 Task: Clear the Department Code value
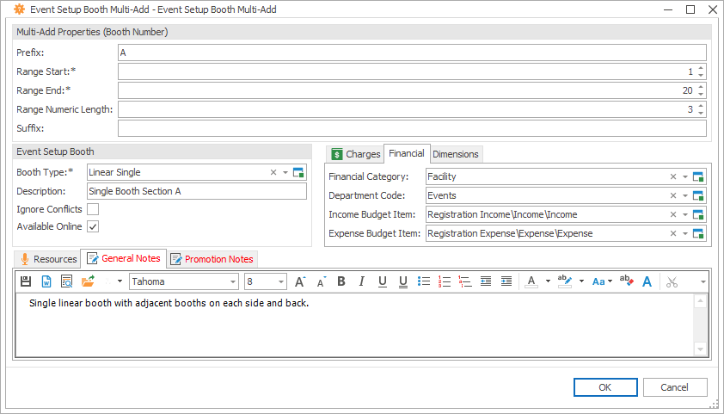point(673,195)
